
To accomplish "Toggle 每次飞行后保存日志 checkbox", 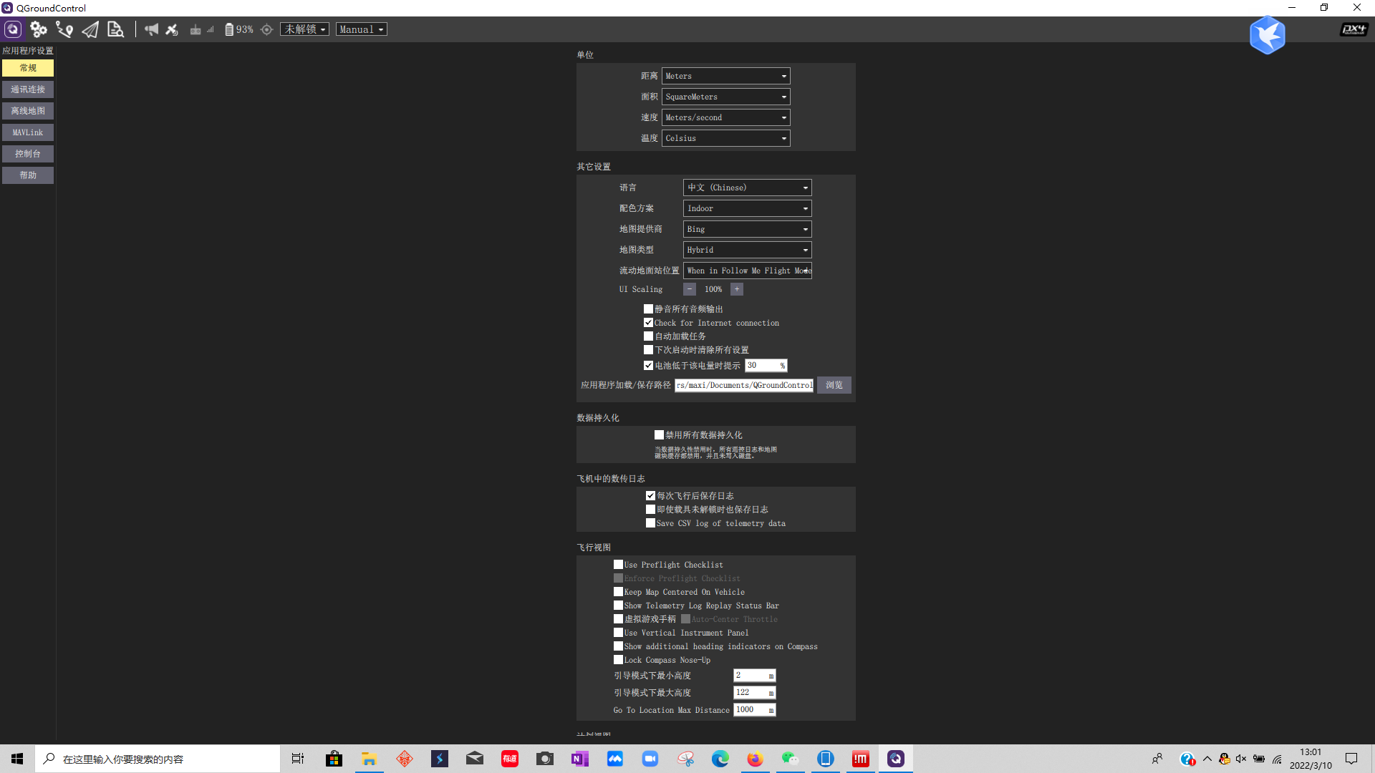I will click(649, 495).
